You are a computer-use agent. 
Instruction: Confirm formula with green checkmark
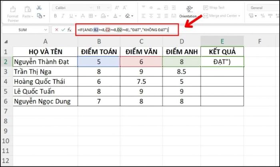coord(63,30)
